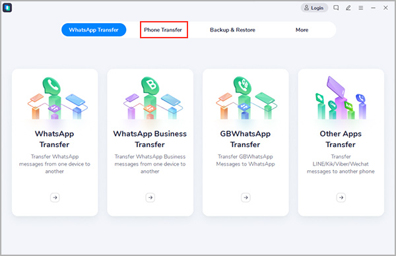The image size is (396, 256).
Task: Click 'Transfer GBWhatsApp Messages to WhatsApp' description
Action: [246, 160]
